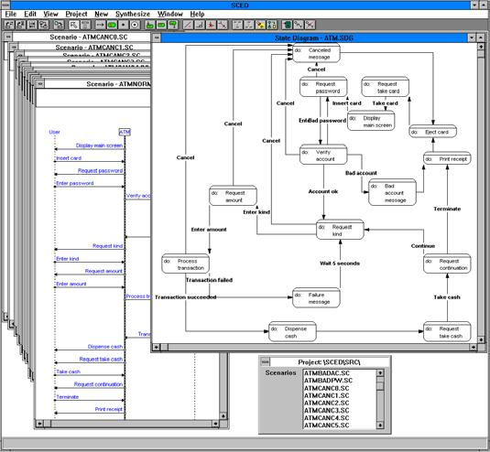Select the green state box tool left of the black dot
Image resolution: width=490 pixels, height=452 pixels.
tap(112, 25)
